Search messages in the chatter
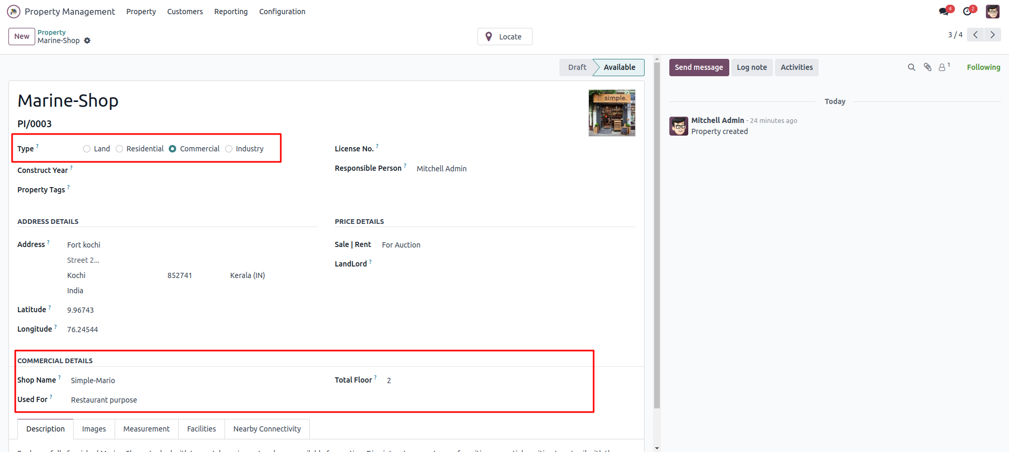This screenshot has width=1009, height=452. coord(912,67)
